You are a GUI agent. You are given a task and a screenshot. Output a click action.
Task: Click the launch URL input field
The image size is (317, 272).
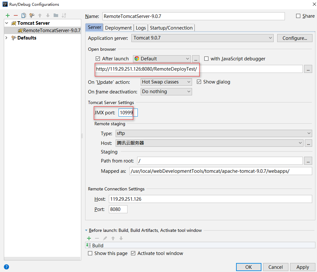[198, 69]
